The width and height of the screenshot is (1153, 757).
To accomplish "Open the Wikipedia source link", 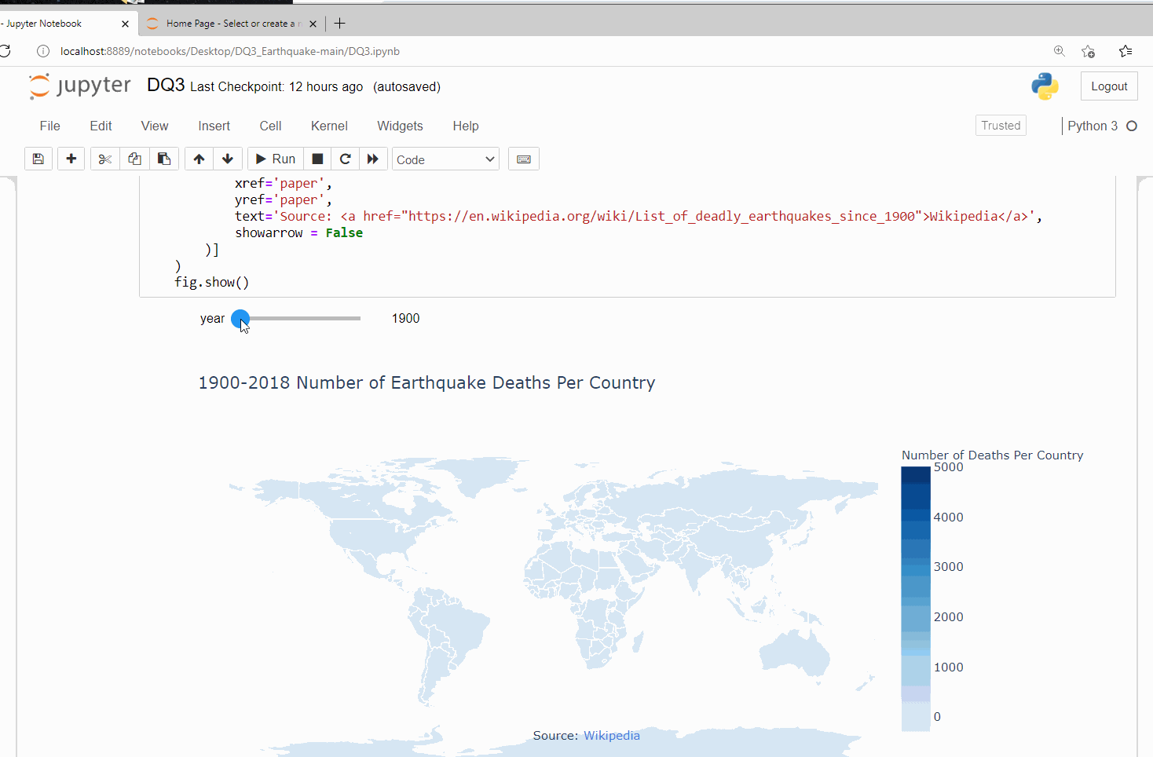I will [612, 736].
